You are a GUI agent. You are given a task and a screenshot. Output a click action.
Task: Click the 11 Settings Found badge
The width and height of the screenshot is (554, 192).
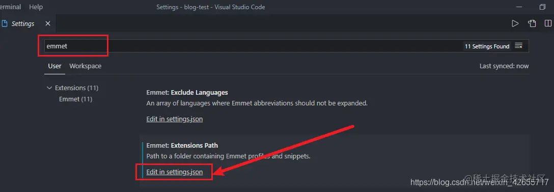(487, 46)
